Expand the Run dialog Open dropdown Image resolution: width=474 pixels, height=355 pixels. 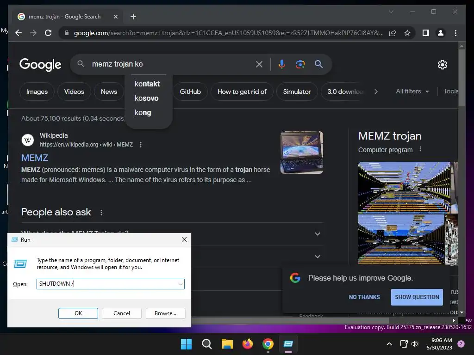[x=181, y=284]
